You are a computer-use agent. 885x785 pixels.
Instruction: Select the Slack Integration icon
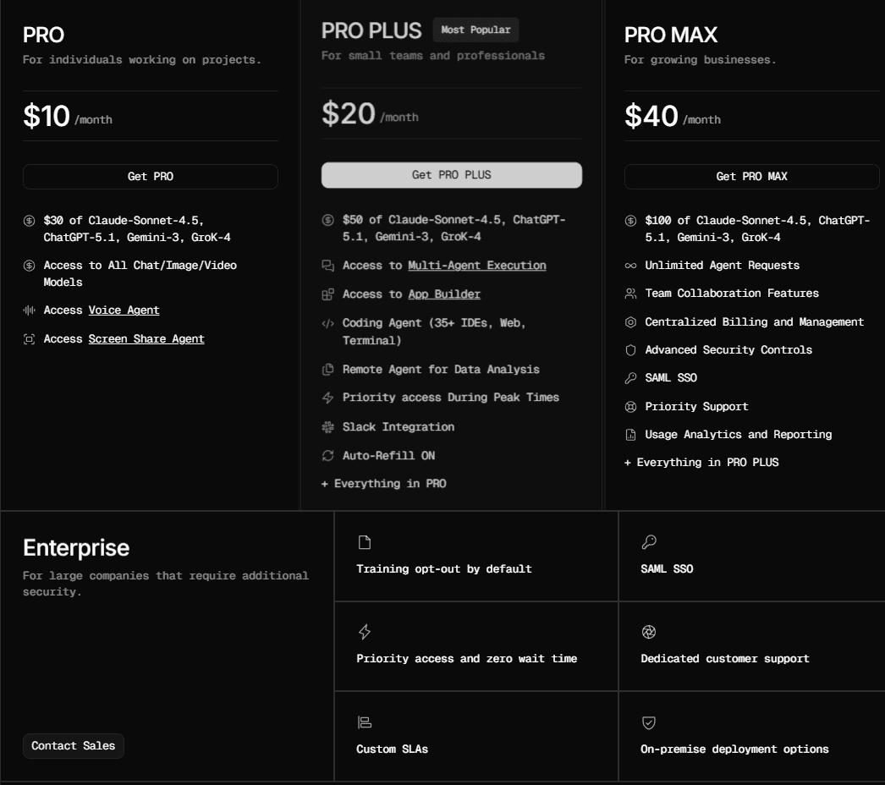[328, 426]
